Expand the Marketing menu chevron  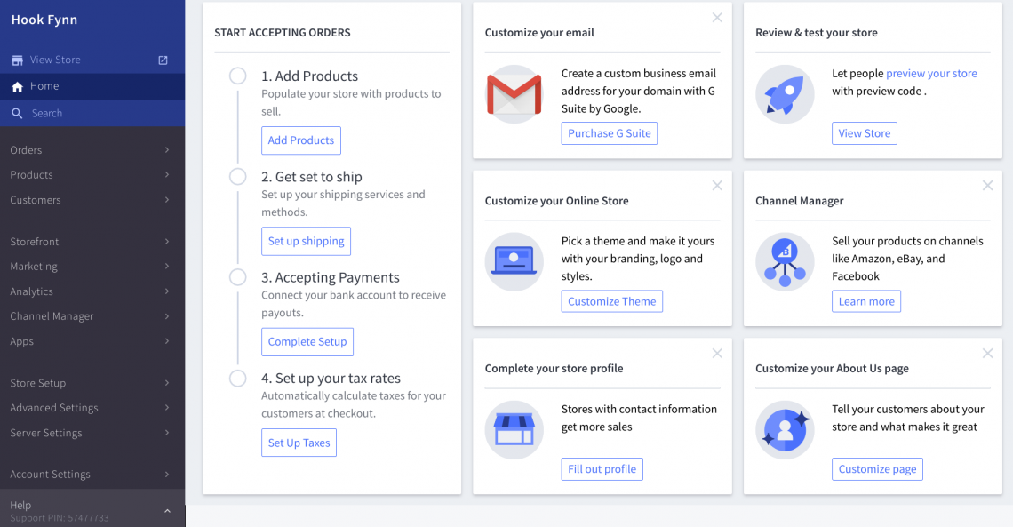(167, 266)
